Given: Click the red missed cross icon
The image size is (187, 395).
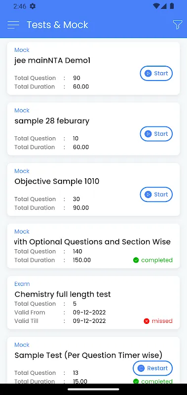Looking at the screenshot, I should click(x=147, y=321).
